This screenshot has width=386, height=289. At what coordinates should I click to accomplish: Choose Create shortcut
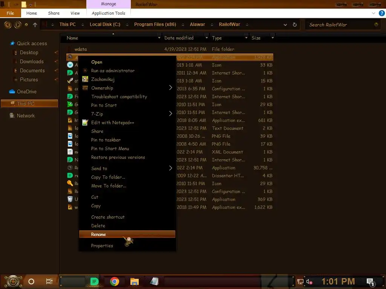[x=108, y=217]
